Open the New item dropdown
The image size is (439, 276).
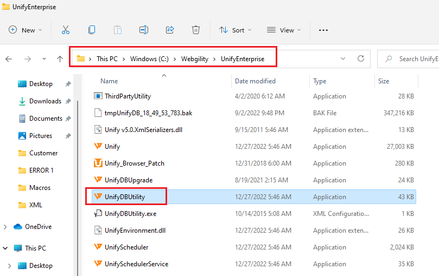(x=26, y=30)
